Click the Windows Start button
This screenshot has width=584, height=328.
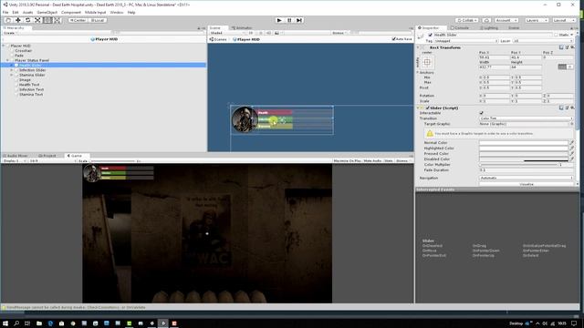pyautogui.click(x=5, y=323)
